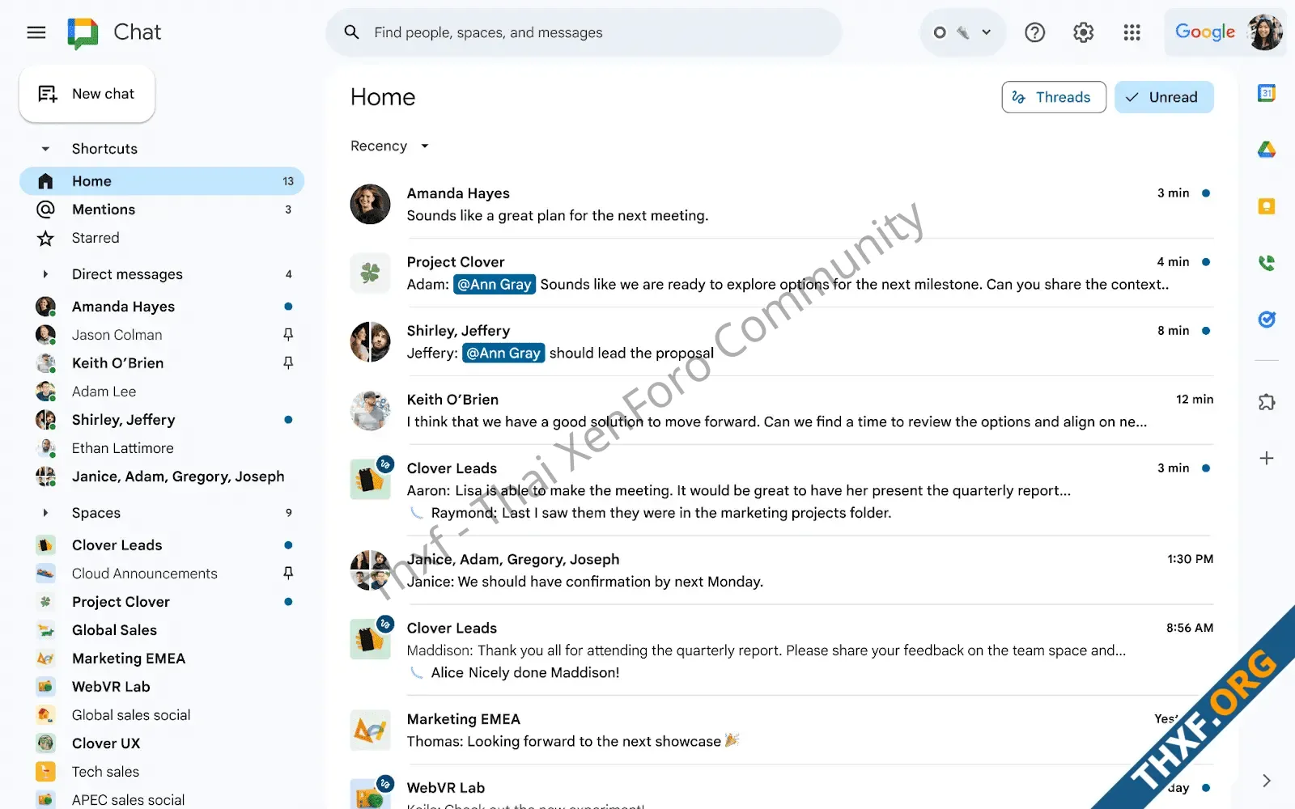
Task: Open Adam Lee direct message
Action: (162, 392)
